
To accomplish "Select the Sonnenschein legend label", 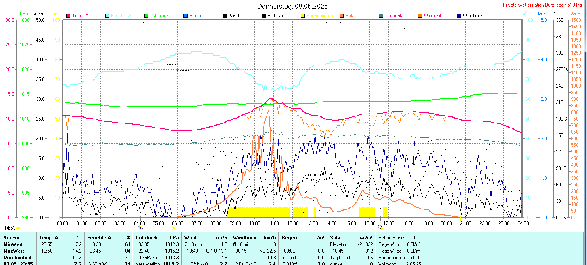I will 320,16.
